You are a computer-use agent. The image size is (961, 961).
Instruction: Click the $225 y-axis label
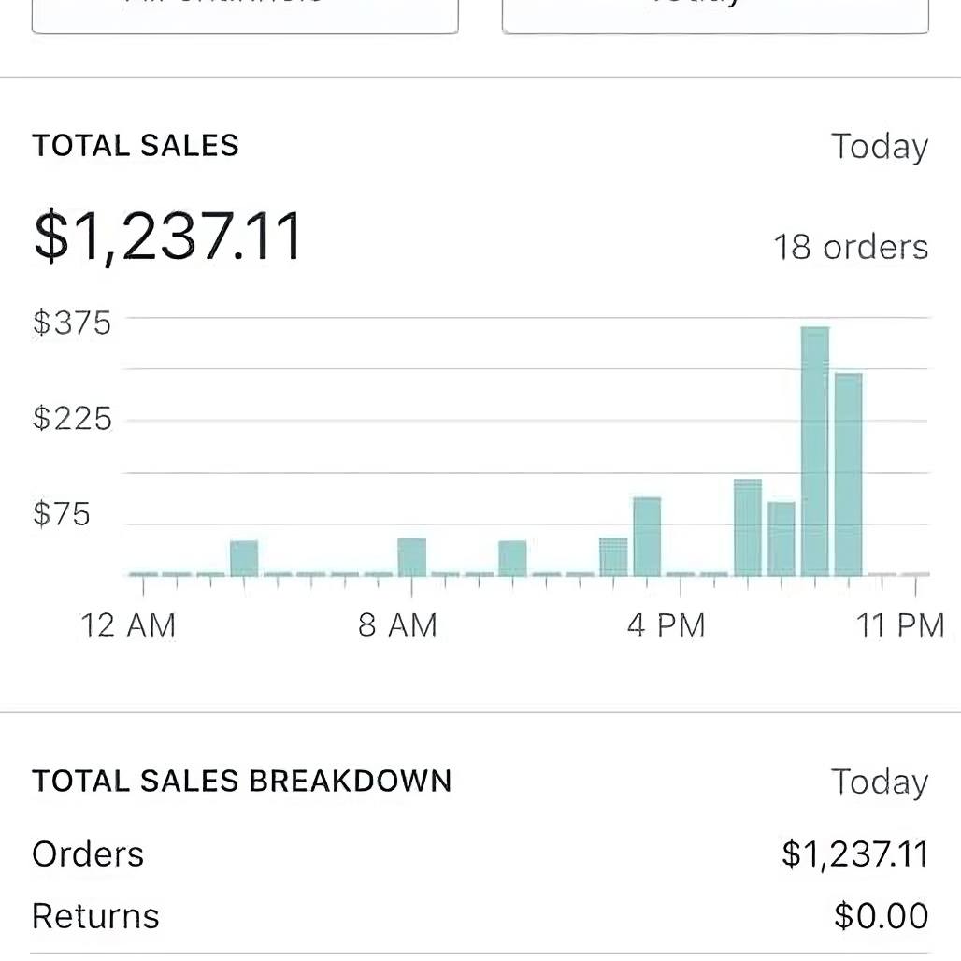click(72, 418)
